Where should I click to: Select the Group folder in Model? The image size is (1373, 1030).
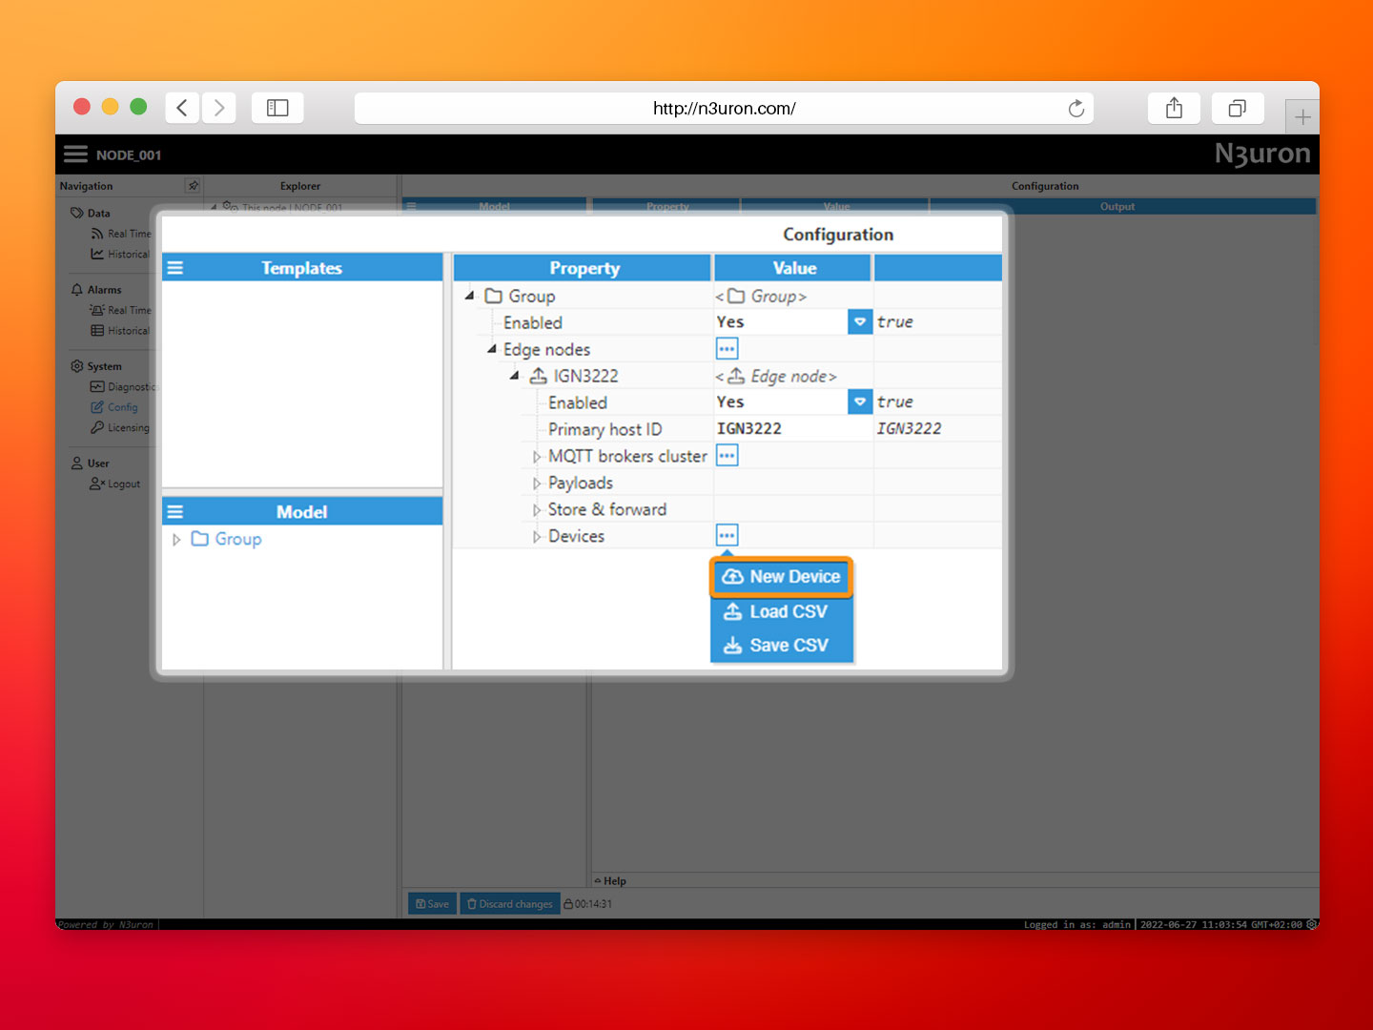(227, 539)
